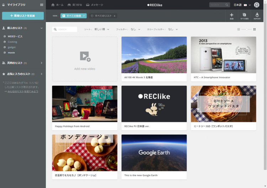Click the globe icon beside gadget
This screenshot has height=188, width=267.
point(5,47)
